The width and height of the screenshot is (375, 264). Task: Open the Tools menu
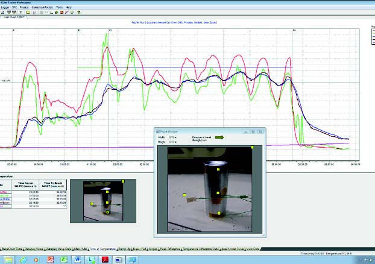[59, 7]
